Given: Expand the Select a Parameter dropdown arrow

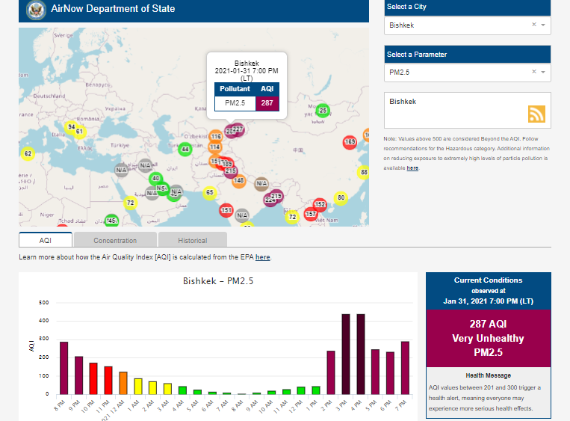Looking at the screenshot, I should coord(543,72).
